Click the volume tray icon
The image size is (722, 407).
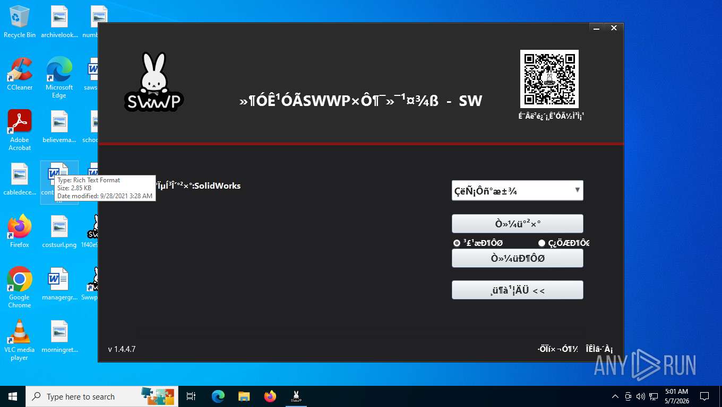pyautogui.click(x=640, y=396)
